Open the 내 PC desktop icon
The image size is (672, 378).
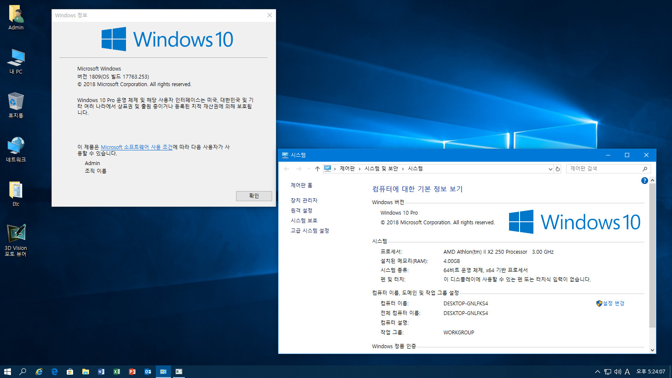[x=16, y=61]
